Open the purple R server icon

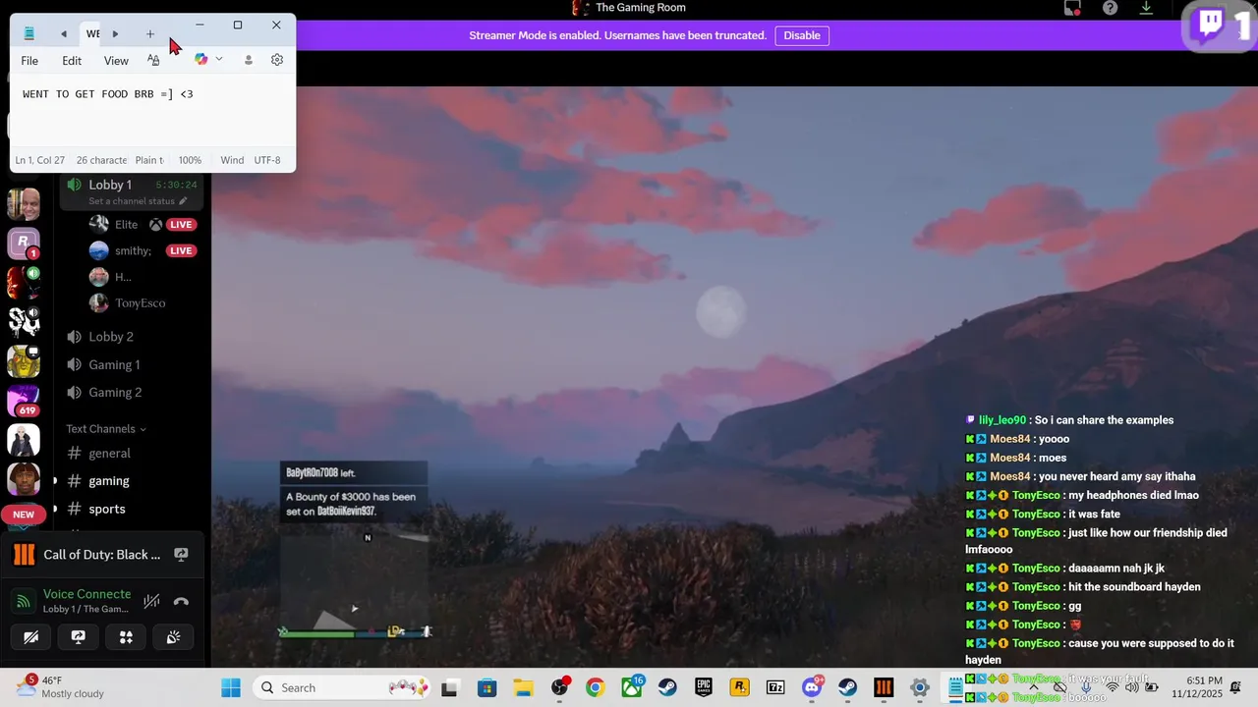click(24, 244)
